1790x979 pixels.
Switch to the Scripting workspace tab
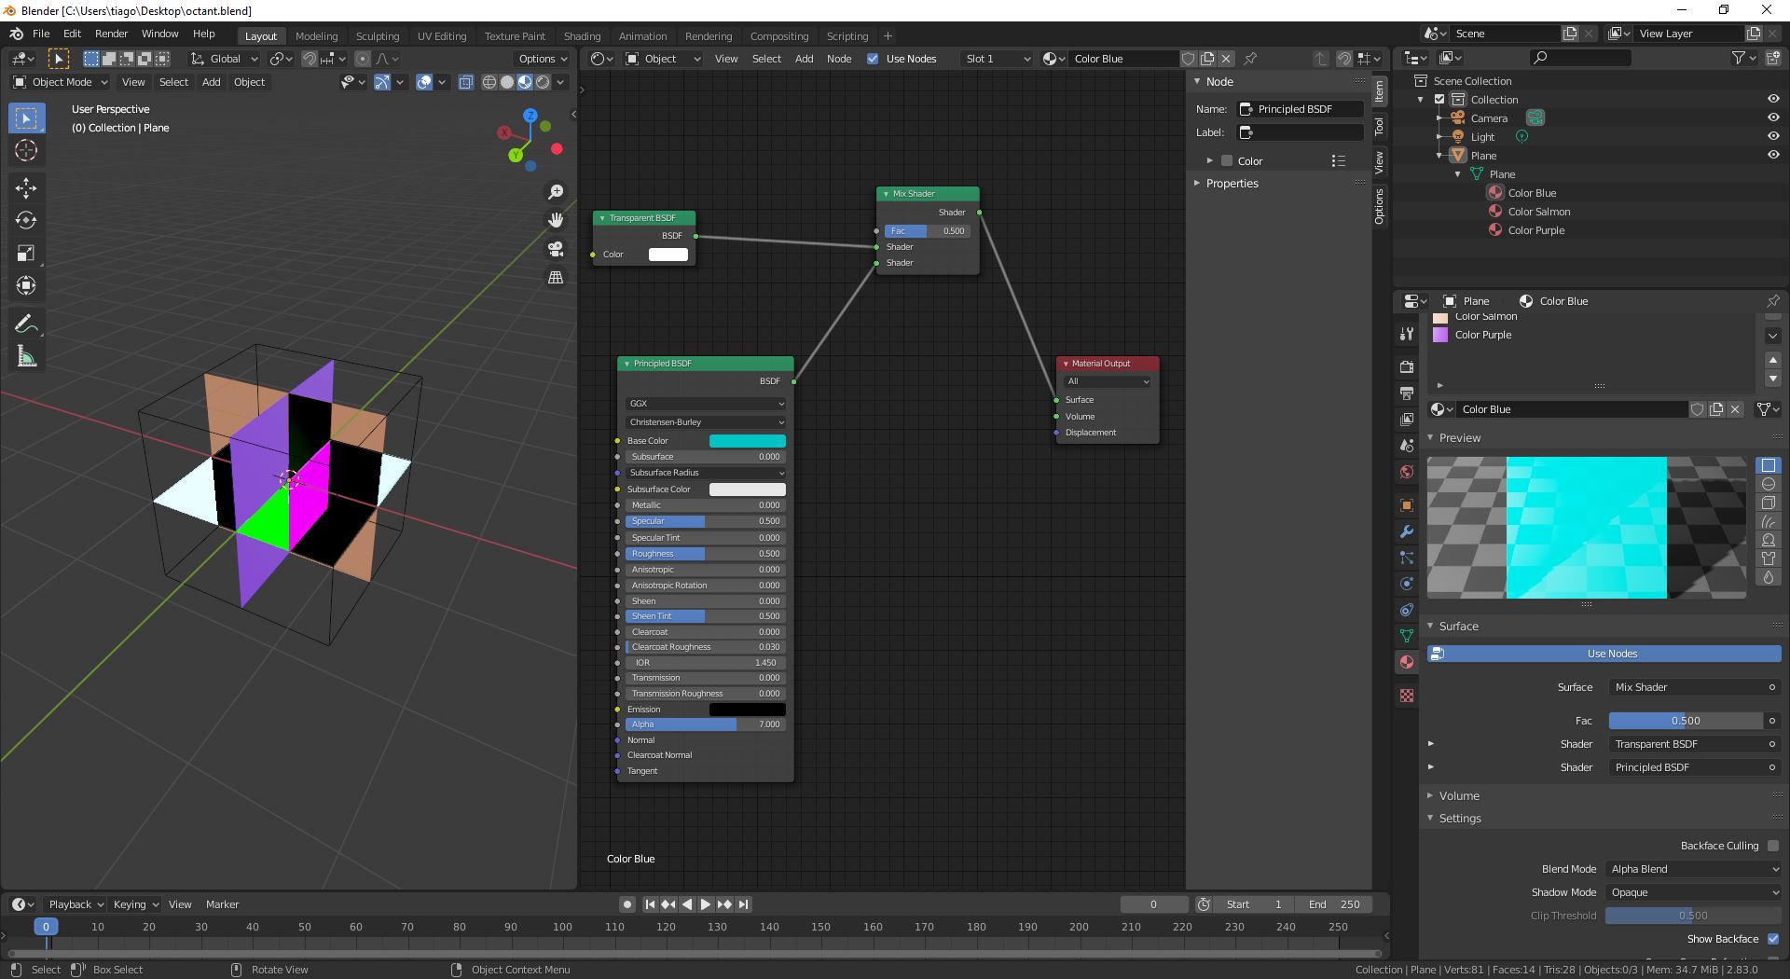(x=847, y=36)
